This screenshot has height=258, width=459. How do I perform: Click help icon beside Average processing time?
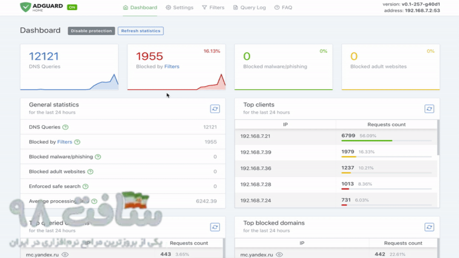(94, 201)
